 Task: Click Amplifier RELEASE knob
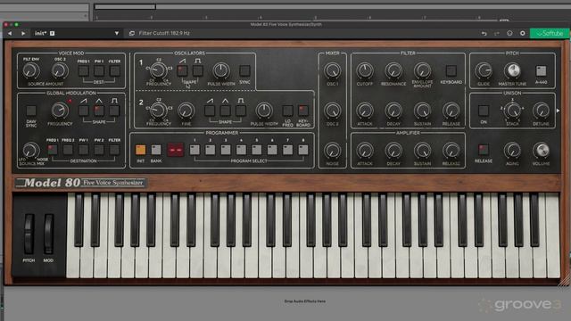pyautogui.click(x=451, y=150)
